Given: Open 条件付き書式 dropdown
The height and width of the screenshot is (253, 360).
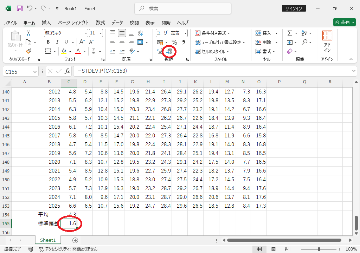Looking at the screenshot, I should coord(212,33).
